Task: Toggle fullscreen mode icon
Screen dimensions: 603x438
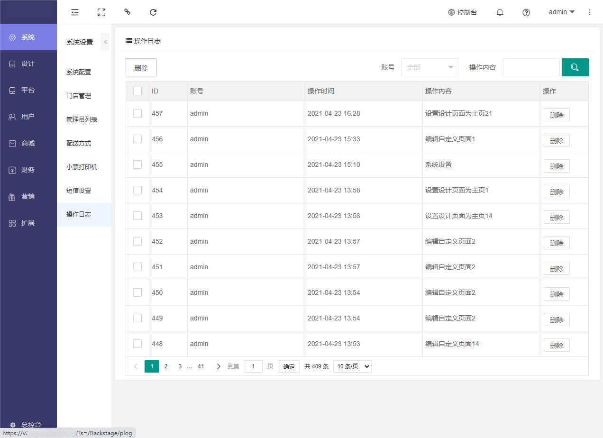Action: pos(101,12)
